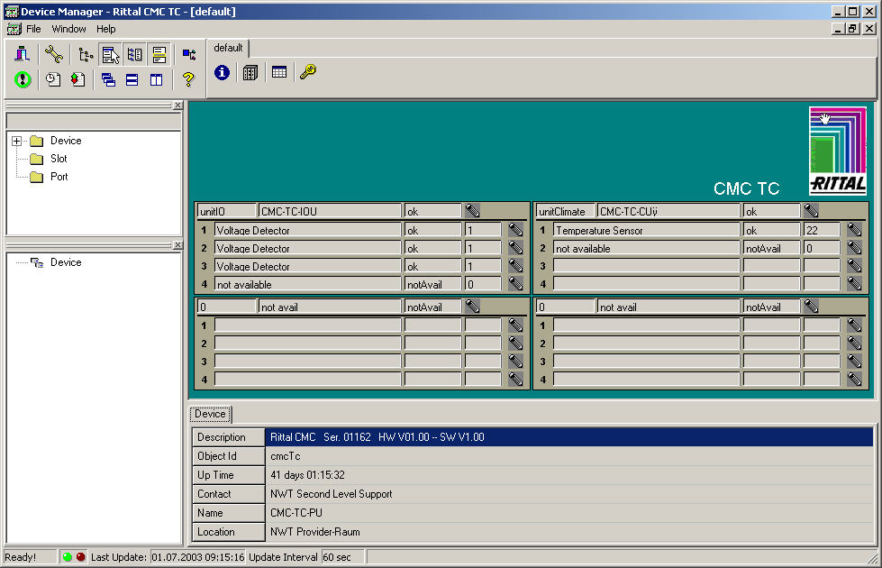Open the File menu
The image size is (882, 568).
pyautogui.click(x=33, y=29)
